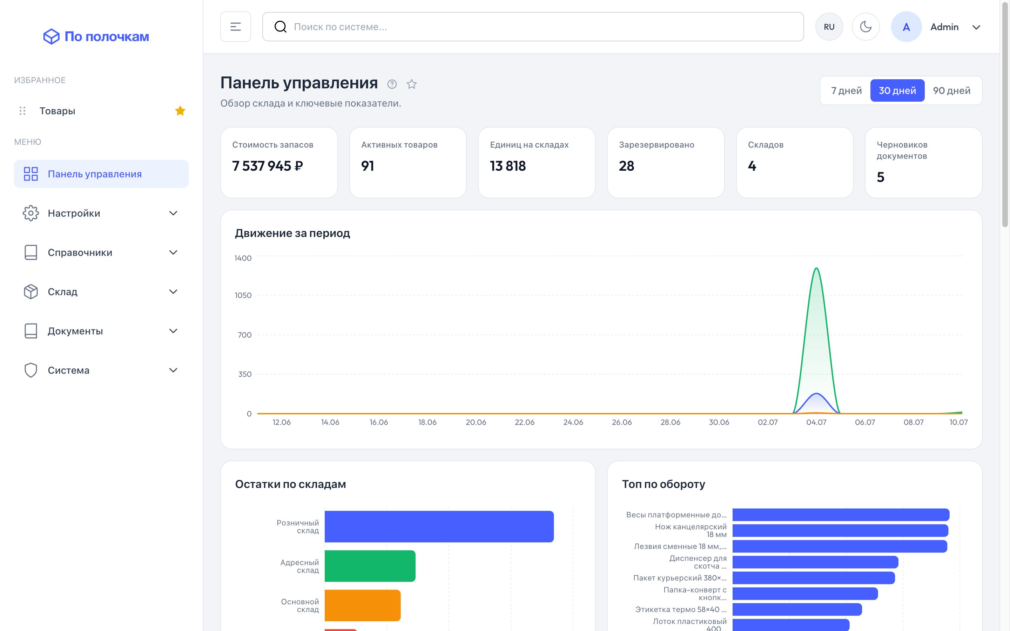The width and height of the screenshot is (1010, 631).
Task: Click the Весы платформенные turnover bar
Action: [x=841, y=515]
